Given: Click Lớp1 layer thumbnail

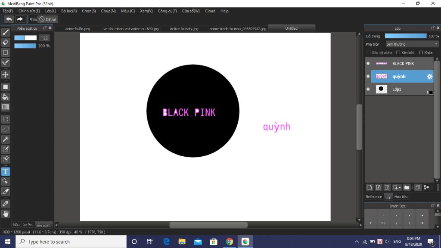Looking at the screenshot, I should (x=382, y=90).
